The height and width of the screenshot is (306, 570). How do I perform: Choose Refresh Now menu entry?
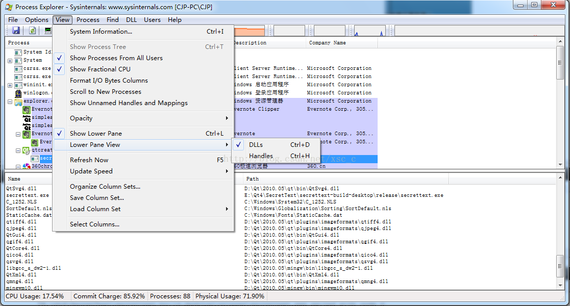pos(143,160)
